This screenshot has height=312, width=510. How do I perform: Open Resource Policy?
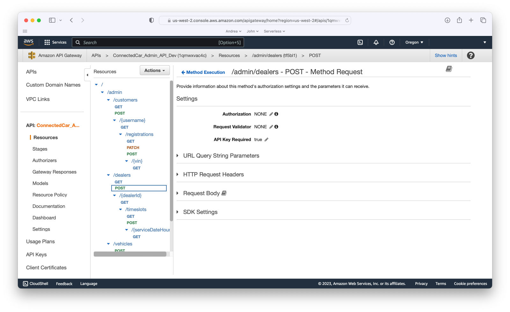50,195
